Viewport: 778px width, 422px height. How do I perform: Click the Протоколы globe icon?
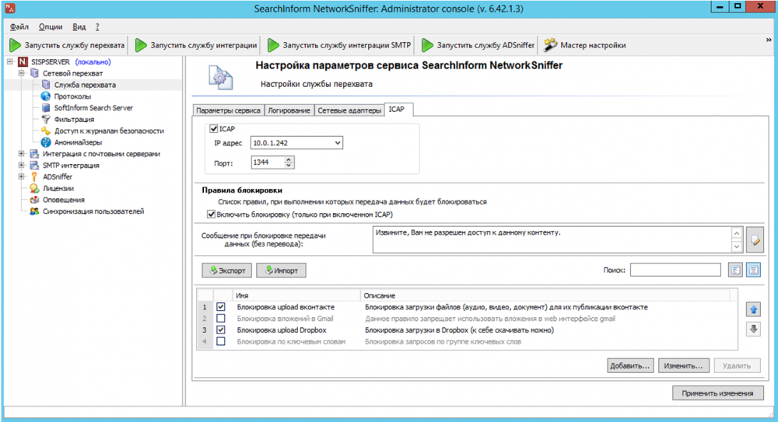coord(46,96)
